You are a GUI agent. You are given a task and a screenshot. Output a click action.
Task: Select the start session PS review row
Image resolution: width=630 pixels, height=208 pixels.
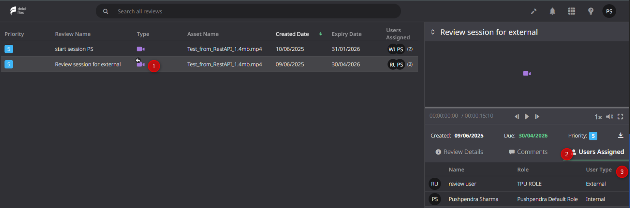209,49
